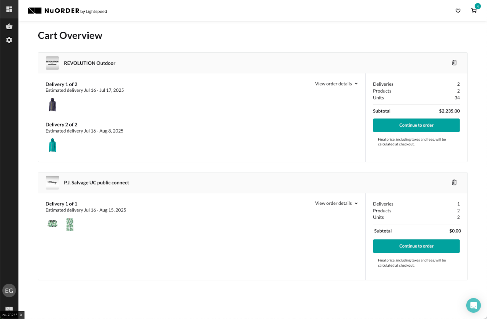Image resolution: width=487 pixels, height=319 pixels.
Task: Click Continue to order for REVOLUTION Outdoor
Action: tap(416, 125)
